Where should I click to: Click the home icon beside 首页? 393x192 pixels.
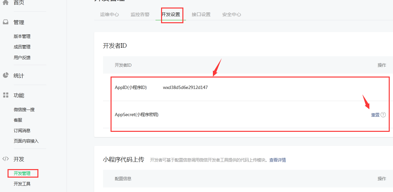pyautogui.click(x=6, y=3)
